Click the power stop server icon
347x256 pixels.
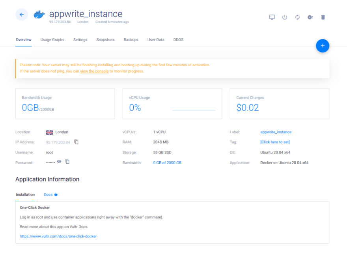(285, 17)
